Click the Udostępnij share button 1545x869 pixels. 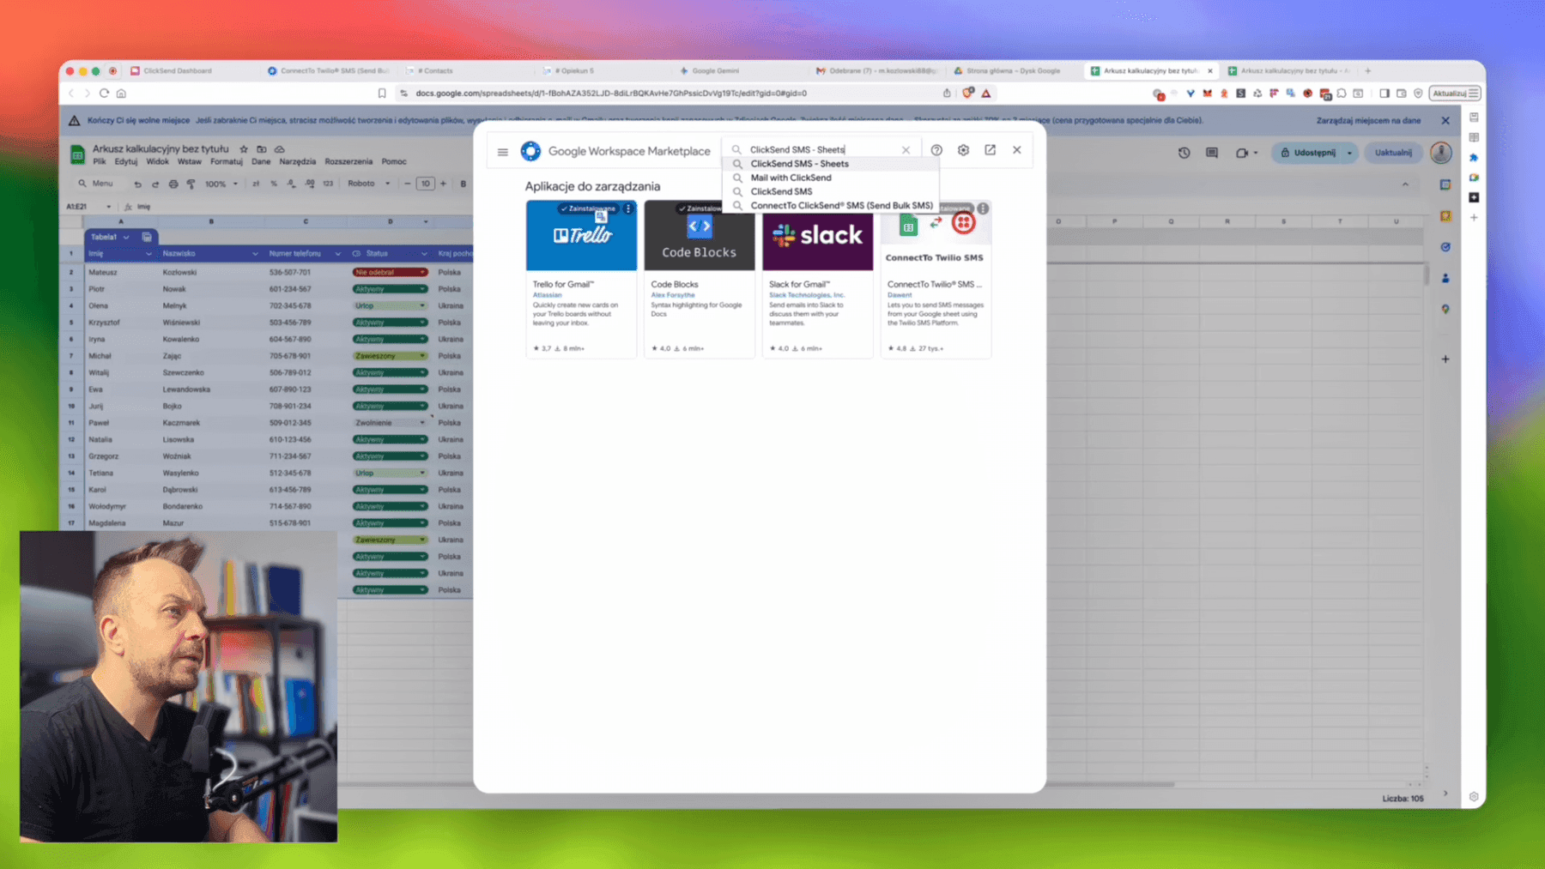[x=1308, y=153]
